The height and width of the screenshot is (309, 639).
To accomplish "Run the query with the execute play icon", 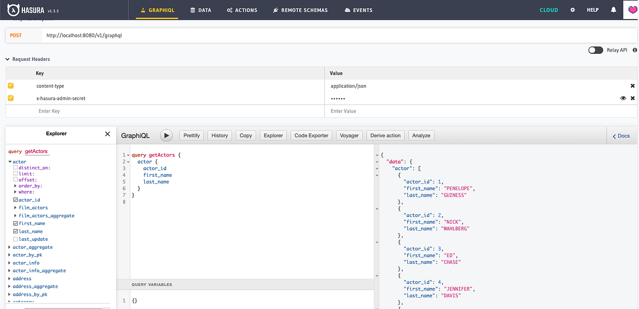I will click(166, 135).
